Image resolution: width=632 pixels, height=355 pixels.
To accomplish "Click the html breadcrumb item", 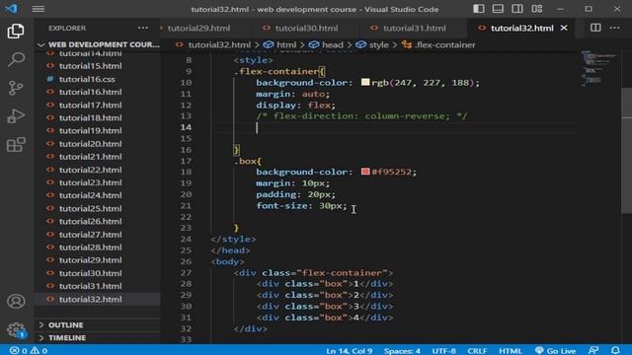I will pos(280,44).
